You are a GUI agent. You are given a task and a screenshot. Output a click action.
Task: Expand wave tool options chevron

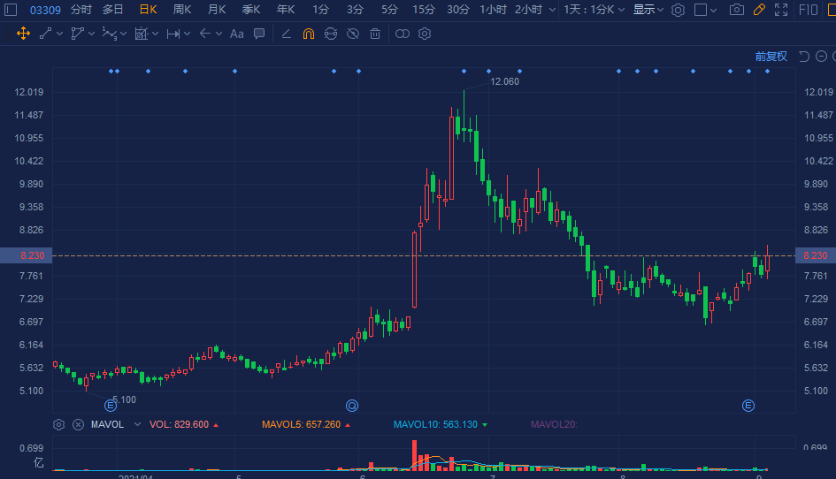123,34
